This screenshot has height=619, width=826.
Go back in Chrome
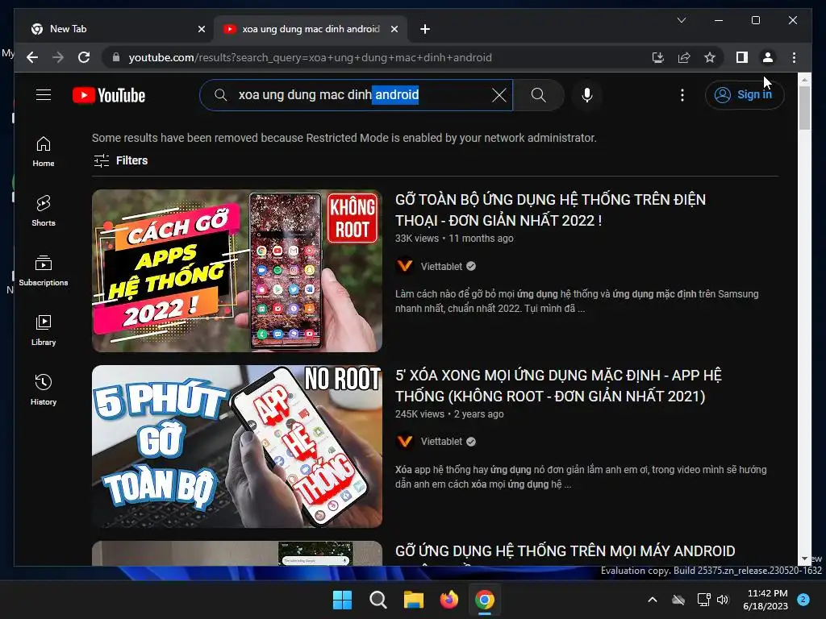click(x=32, y=57)
